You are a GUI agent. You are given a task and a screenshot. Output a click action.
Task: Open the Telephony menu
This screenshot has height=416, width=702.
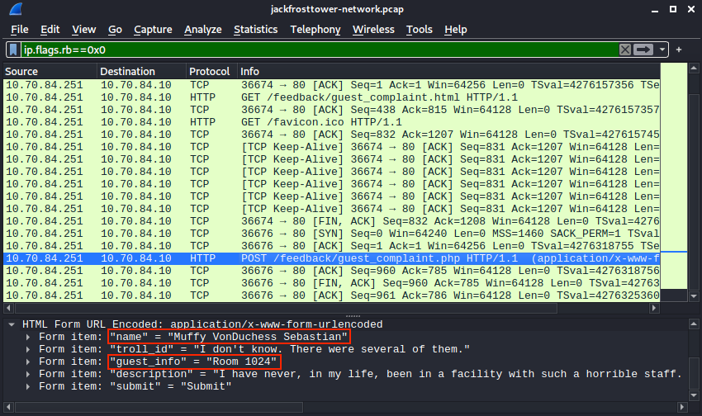pos(315,30)
